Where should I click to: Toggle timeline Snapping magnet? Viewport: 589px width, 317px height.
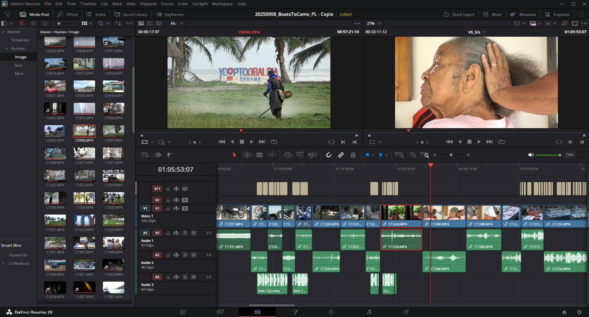click(x=329, y=155)
